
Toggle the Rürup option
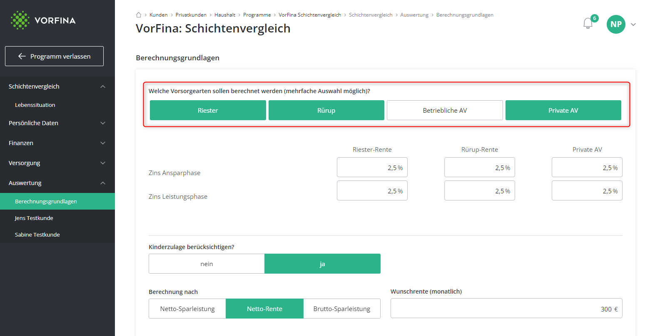326,110
